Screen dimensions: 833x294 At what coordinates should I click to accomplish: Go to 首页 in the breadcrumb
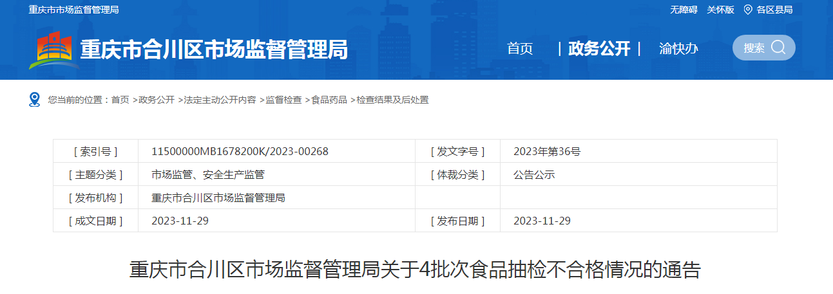pyautogui.click(x=120, y=100)
